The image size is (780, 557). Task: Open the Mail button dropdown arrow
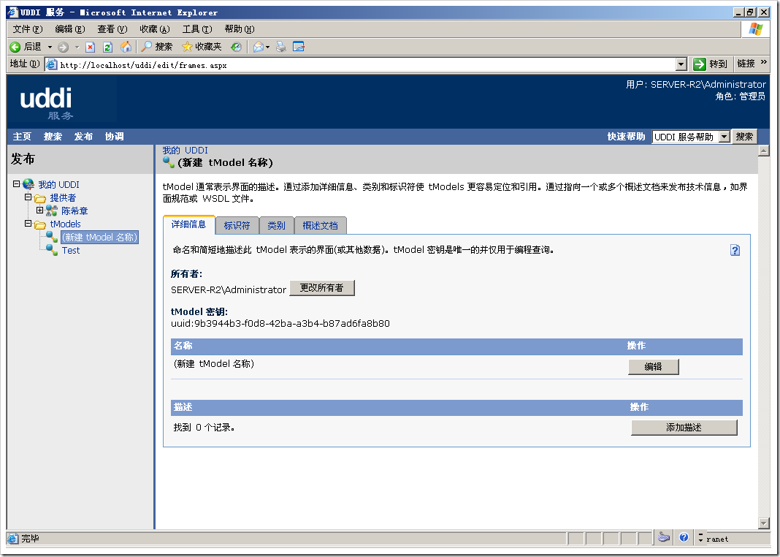pos(267,48)
